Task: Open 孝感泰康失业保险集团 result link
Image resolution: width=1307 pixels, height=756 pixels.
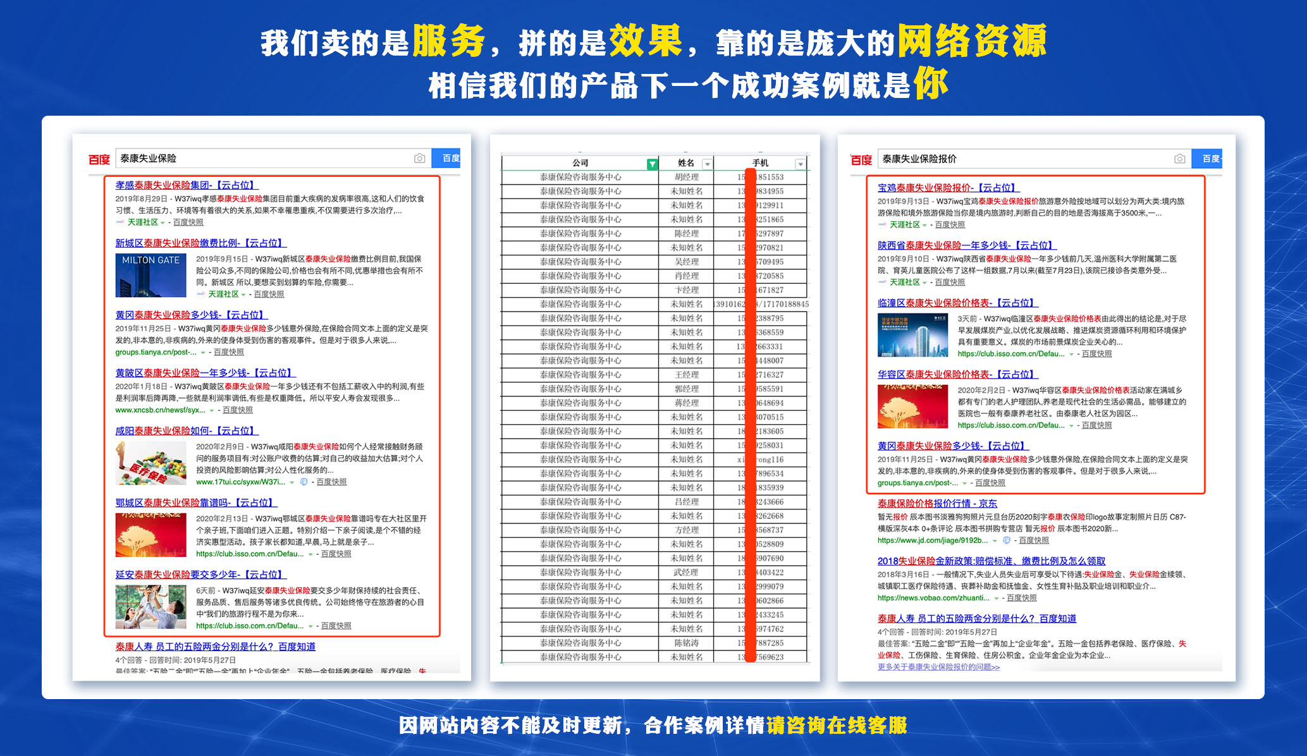Action: coord(187,185)
